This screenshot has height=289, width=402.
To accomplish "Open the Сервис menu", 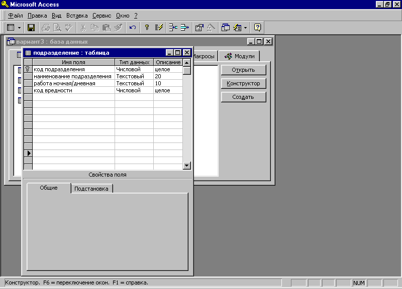I will point(102,16).
